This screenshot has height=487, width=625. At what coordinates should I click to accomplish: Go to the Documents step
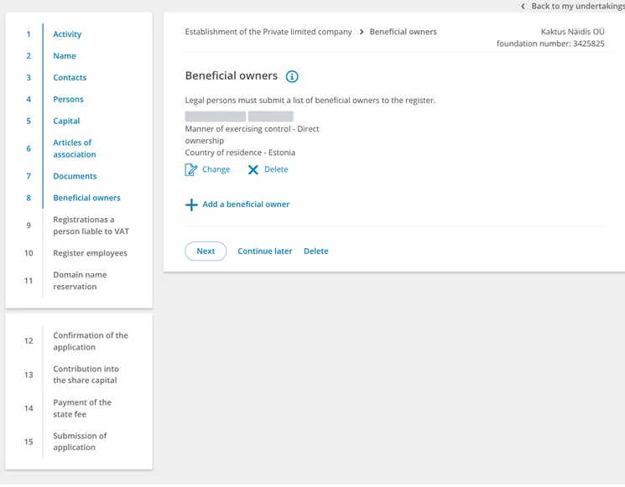pos(75,176)
